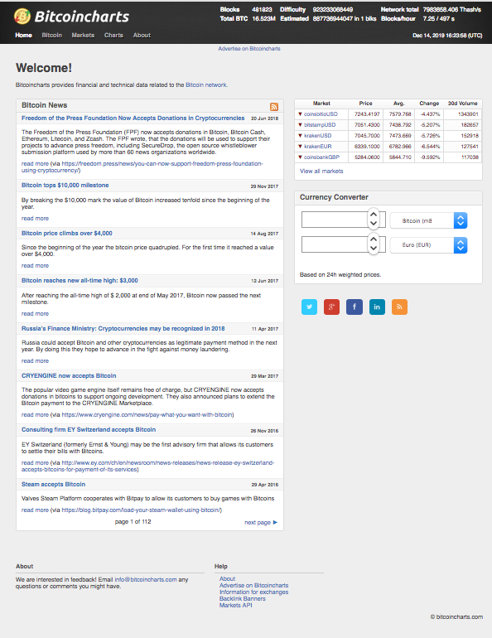Click View all markets

[321, 172]
